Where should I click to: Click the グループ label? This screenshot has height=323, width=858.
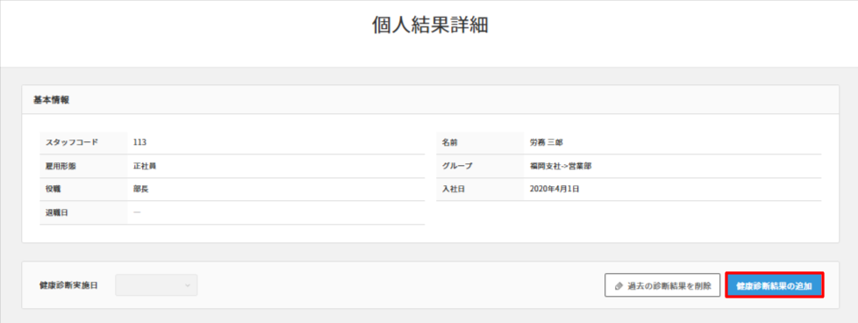457,166
